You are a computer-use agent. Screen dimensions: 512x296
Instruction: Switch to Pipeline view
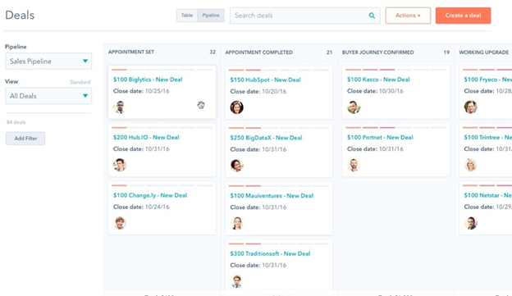pos(211,16)
